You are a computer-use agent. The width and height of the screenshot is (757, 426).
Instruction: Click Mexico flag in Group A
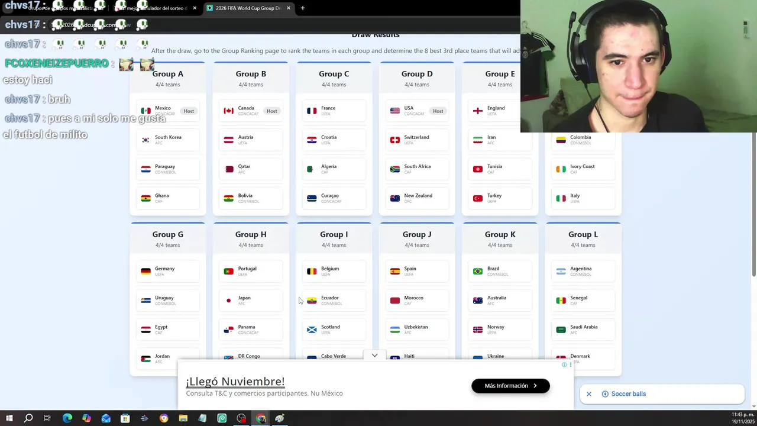145,111
